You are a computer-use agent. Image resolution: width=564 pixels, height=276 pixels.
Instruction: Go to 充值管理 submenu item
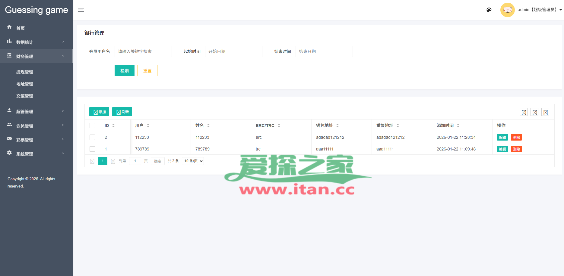[25, 96]
